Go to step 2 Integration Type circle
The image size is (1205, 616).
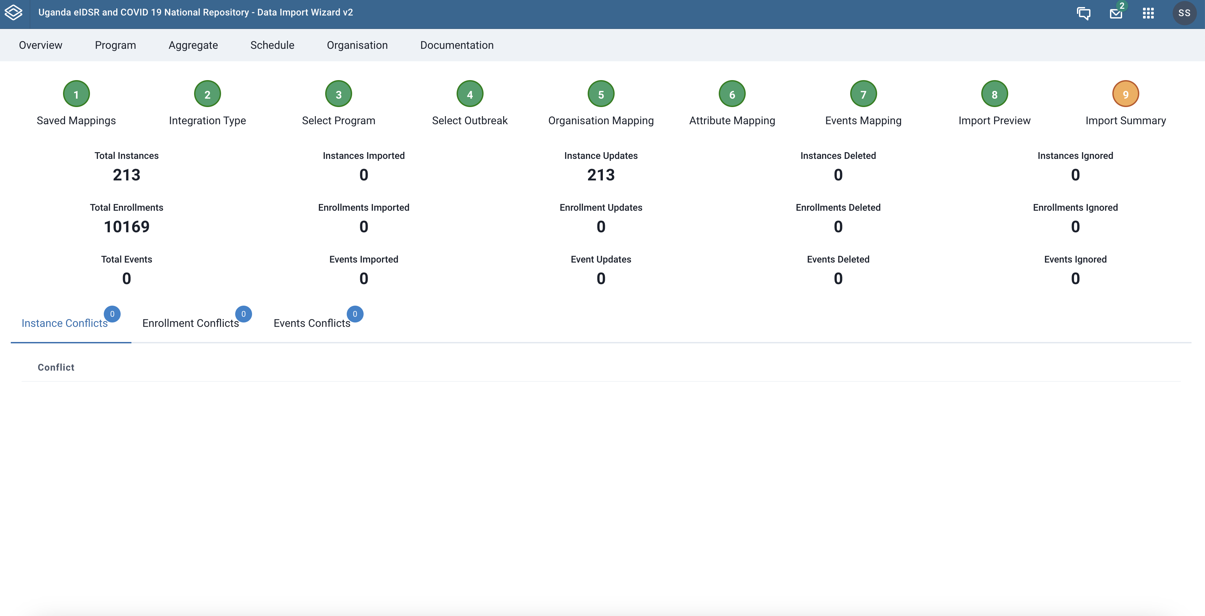click(207, 94)
